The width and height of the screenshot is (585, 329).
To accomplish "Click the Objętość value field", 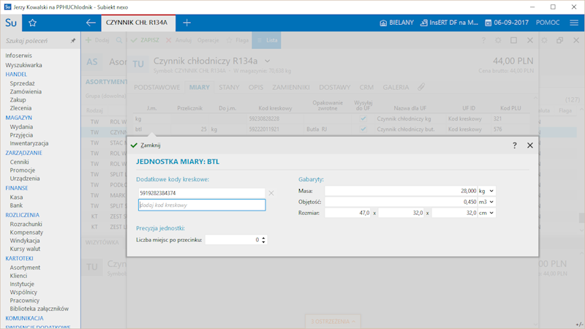I will [x=401, y=202].
